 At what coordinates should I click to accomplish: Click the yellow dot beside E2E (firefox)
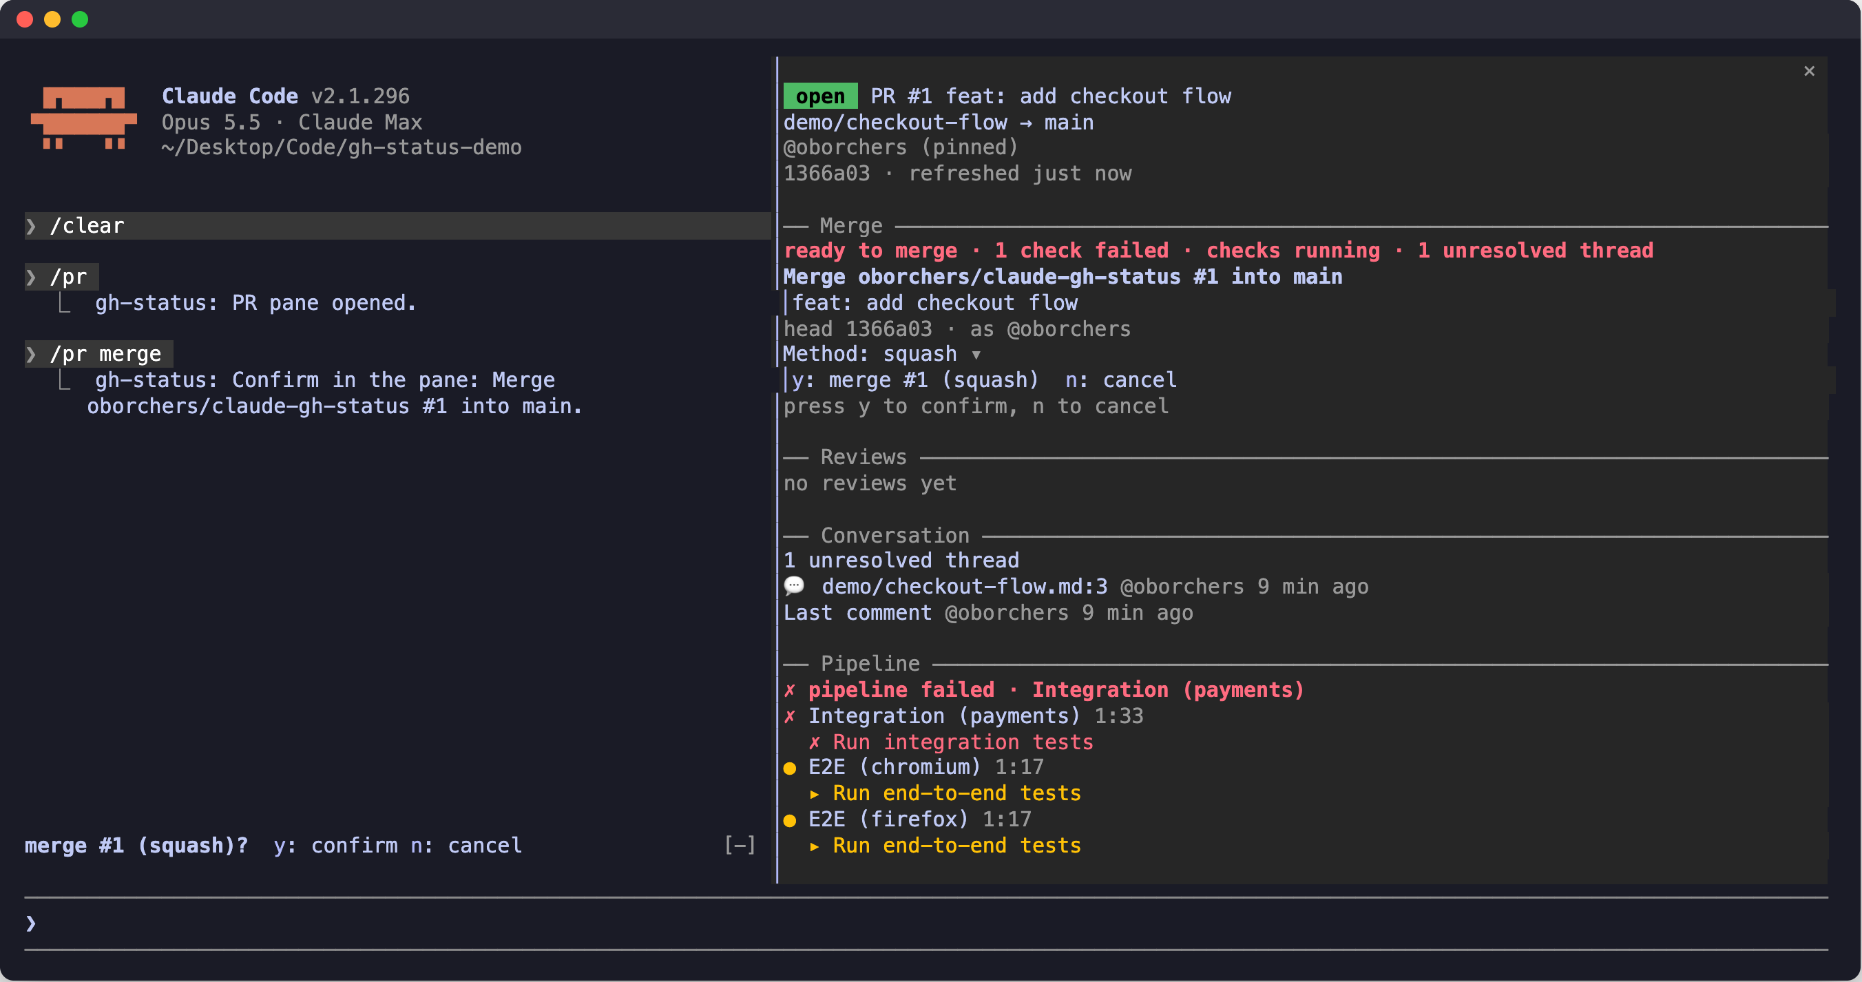(789, 820)
